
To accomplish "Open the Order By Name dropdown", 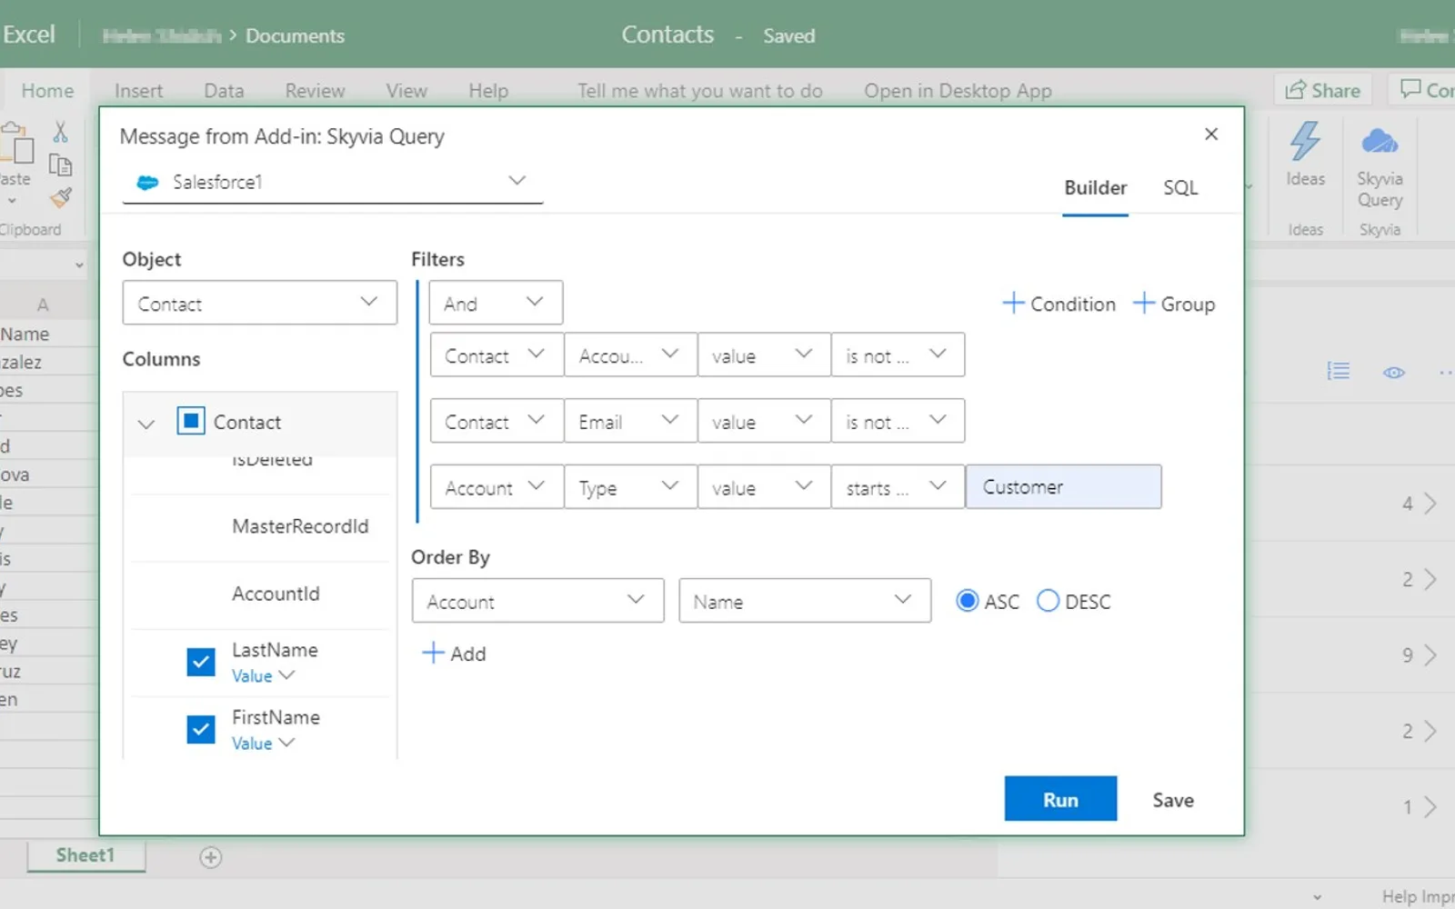I will pos(805,601).
